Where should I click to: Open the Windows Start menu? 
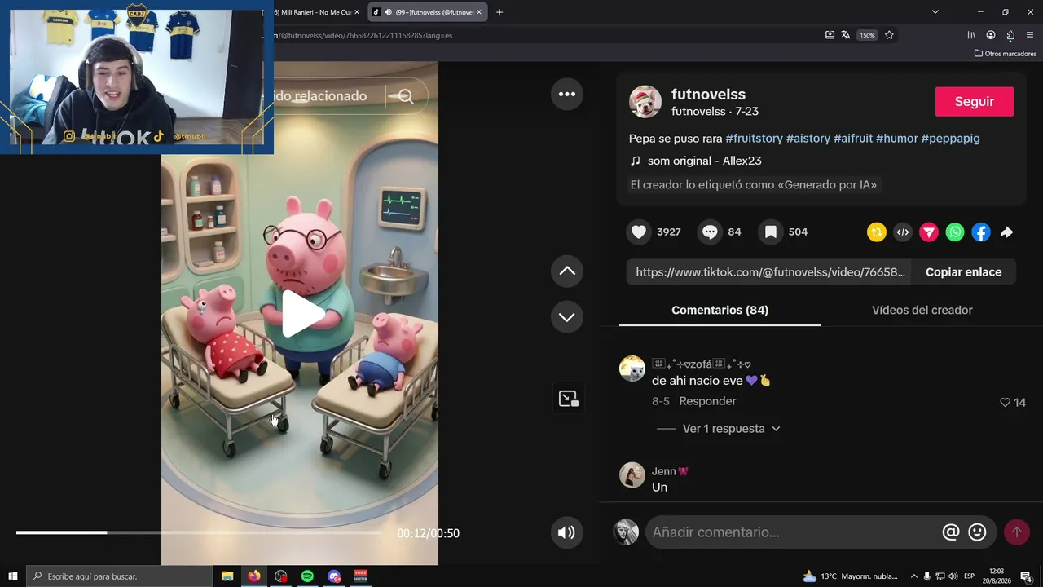pos(13,576)
